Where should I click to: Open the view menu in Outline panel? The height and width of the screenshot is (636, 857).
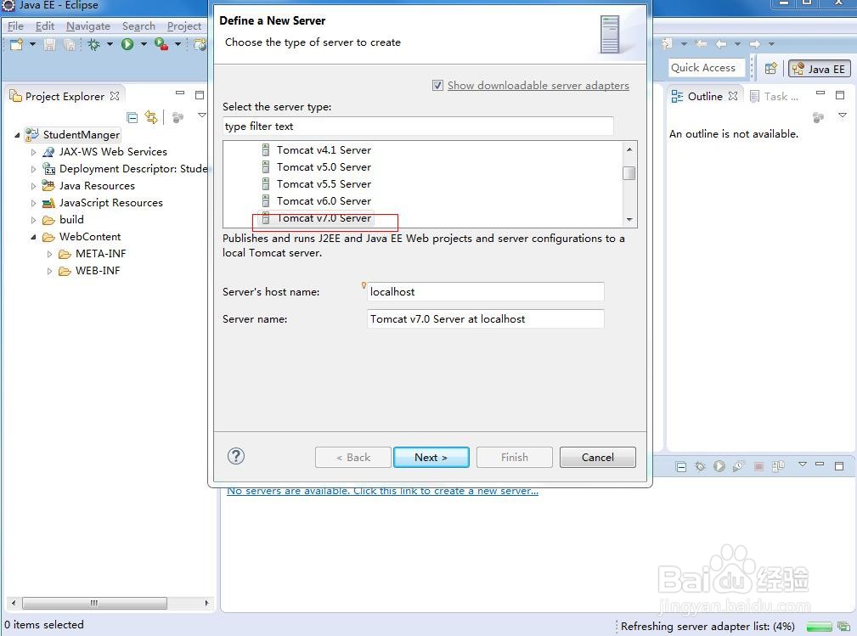point(843,115)
